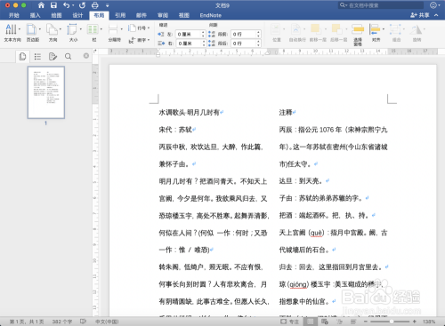The image size is (445, 326).
Task: Open the 文本方向 text direction tool
Action: [12, 33]
